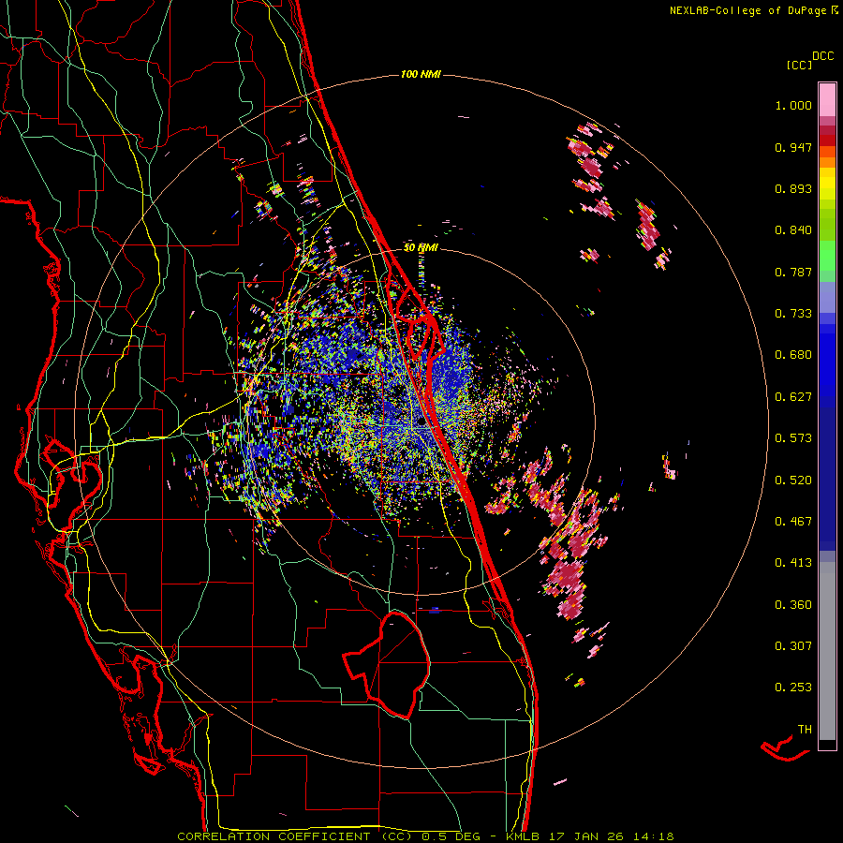Select the 0.307 value on the scale
Image resolution: width=843 pixels, height=843 pixels.
(793, 646)
